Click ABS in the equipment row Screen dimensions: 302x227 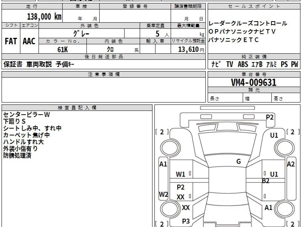(243, 65)
